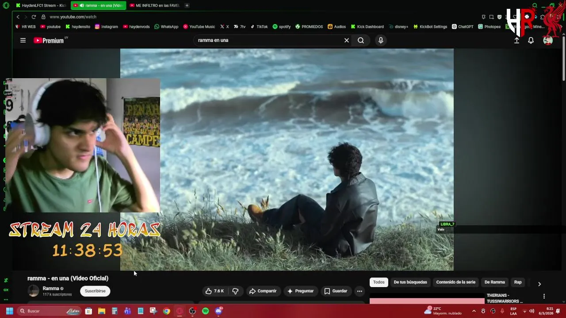Open the TikTok bookmark
Image resolution: width=566 pixels, height=318 pixels.
click(259, 26)
